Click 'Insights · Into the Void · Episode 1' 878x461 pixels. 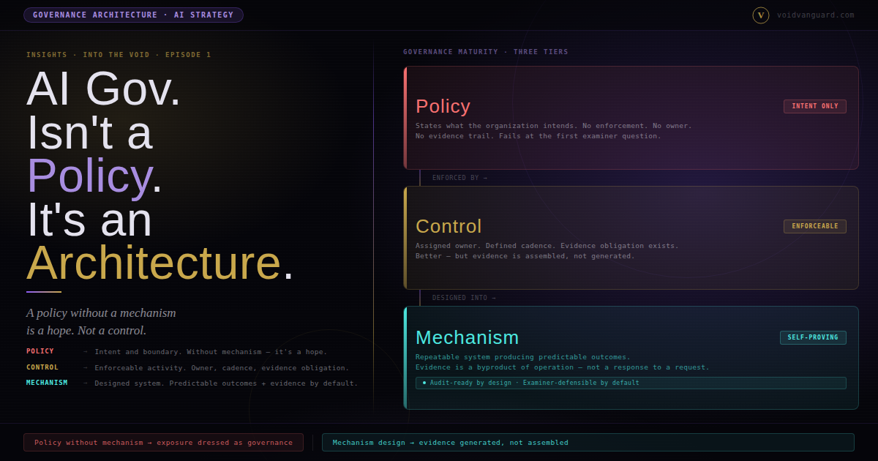pos(119,55)
